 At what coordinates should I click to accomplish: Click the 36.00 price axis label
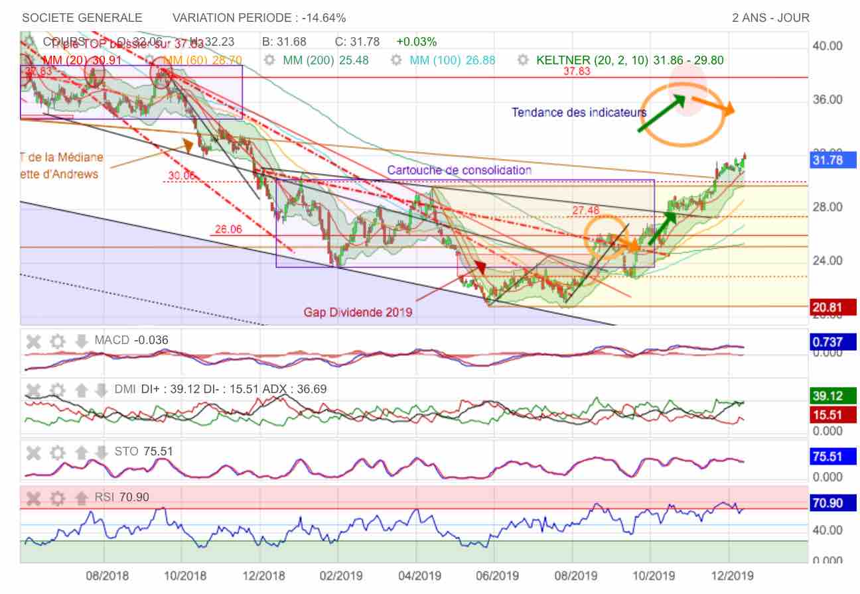828,100
